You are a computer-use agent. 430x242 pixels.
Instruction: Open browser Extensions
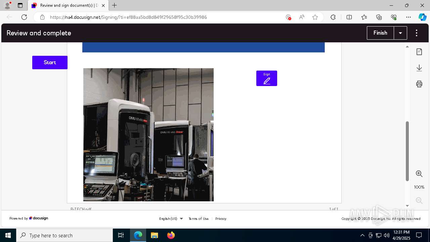[333, 17]
